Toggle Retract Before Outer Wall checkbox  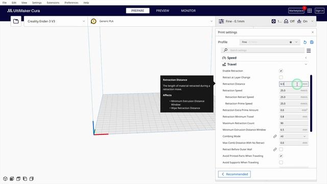point(281,149)
